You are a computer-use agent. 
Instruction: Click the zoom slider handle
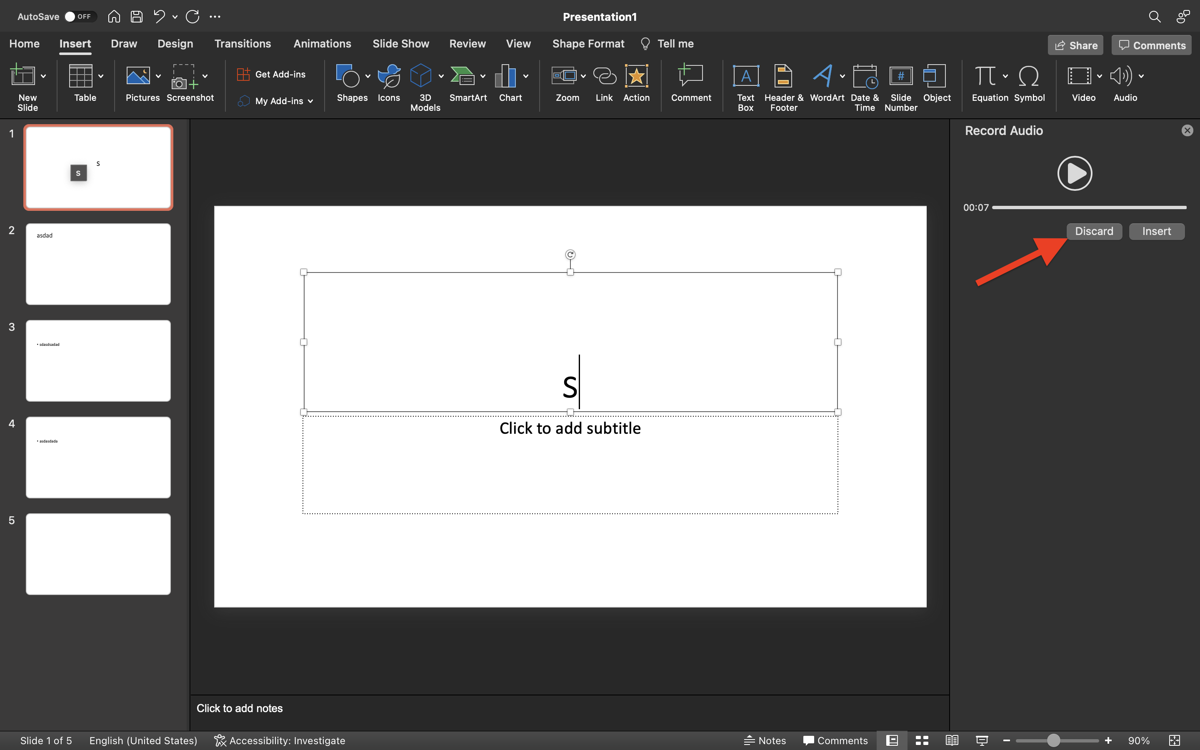(1053, 740)
